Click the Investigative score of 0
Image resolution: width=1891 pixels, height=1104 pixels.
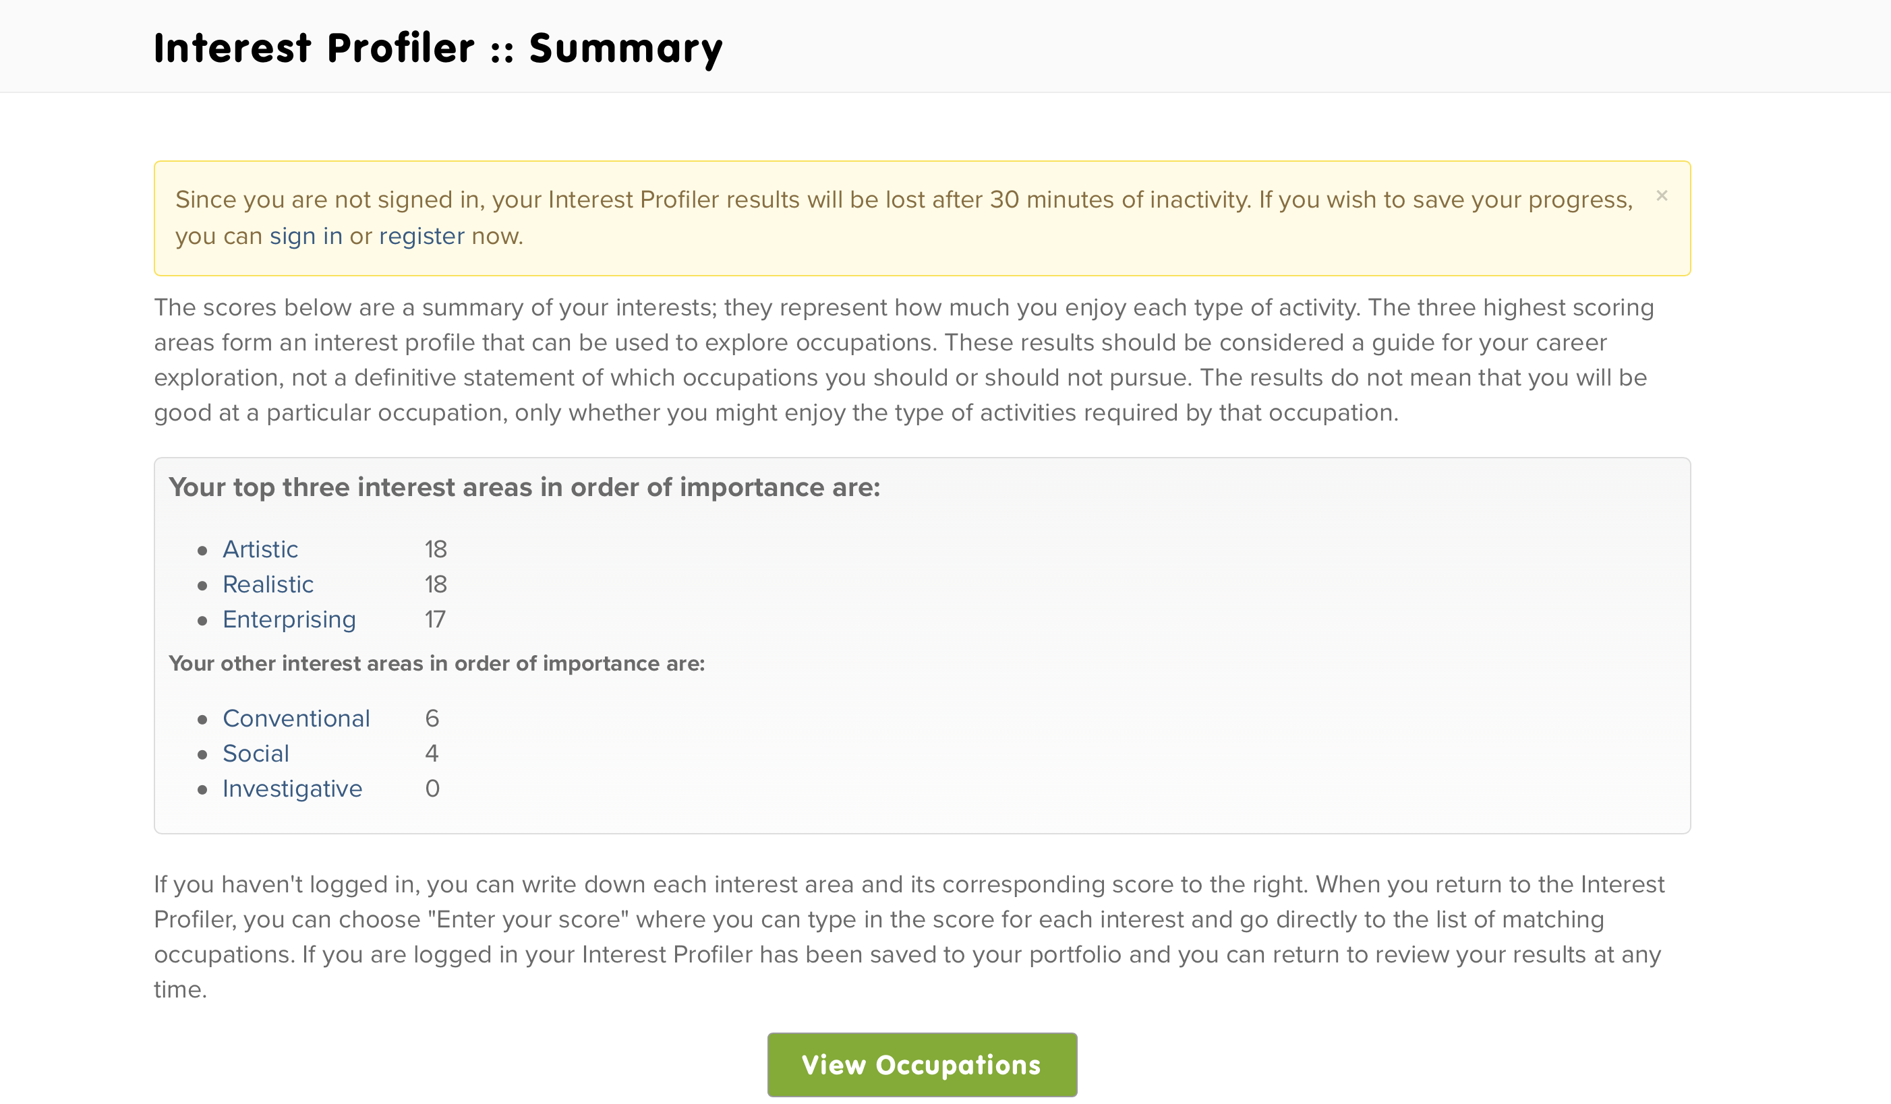point(432,790)
